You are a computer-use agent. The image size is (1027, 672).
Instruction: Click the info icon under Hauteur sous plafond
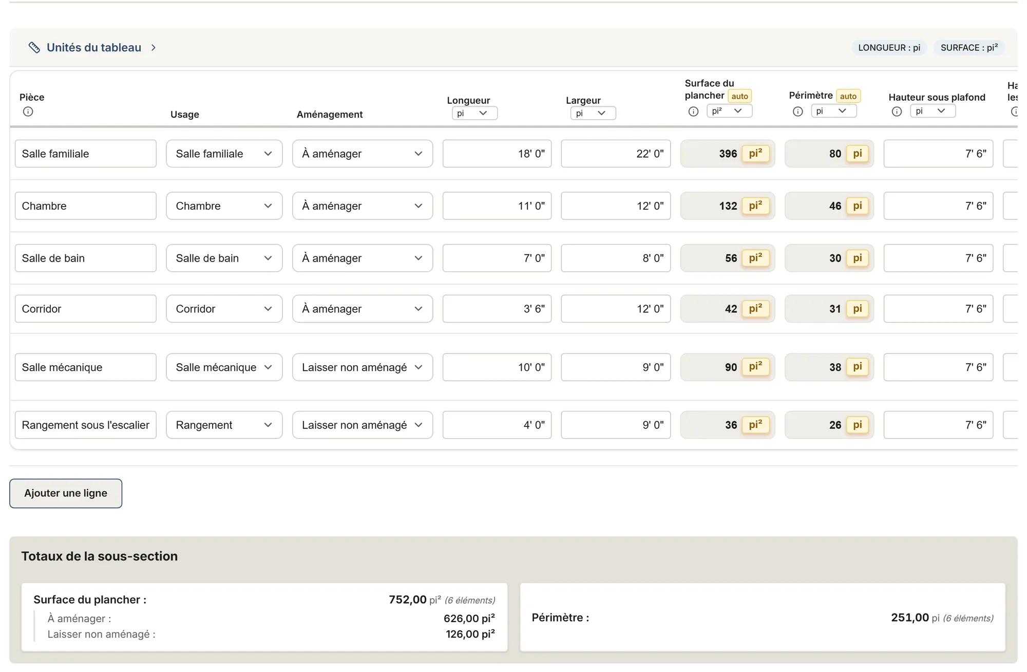click(897, 111)
